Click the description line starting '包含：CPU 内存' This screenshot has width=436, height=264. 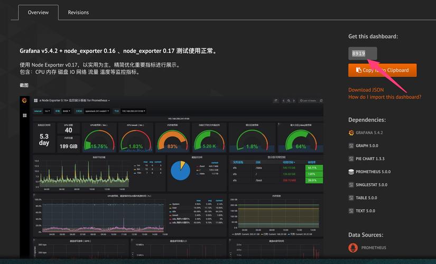pos(79,72)
